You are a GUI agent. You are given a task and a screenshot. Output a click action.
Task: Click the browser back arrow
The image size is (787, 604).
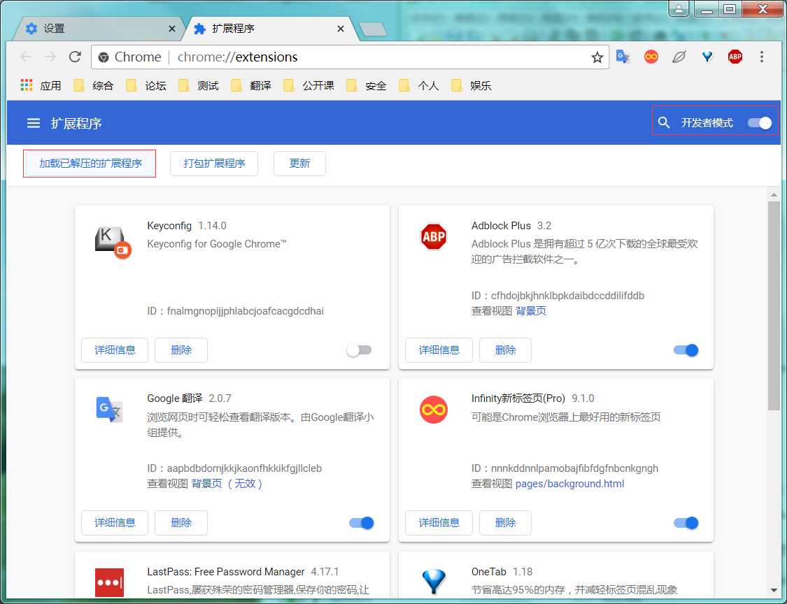point(26,57)
